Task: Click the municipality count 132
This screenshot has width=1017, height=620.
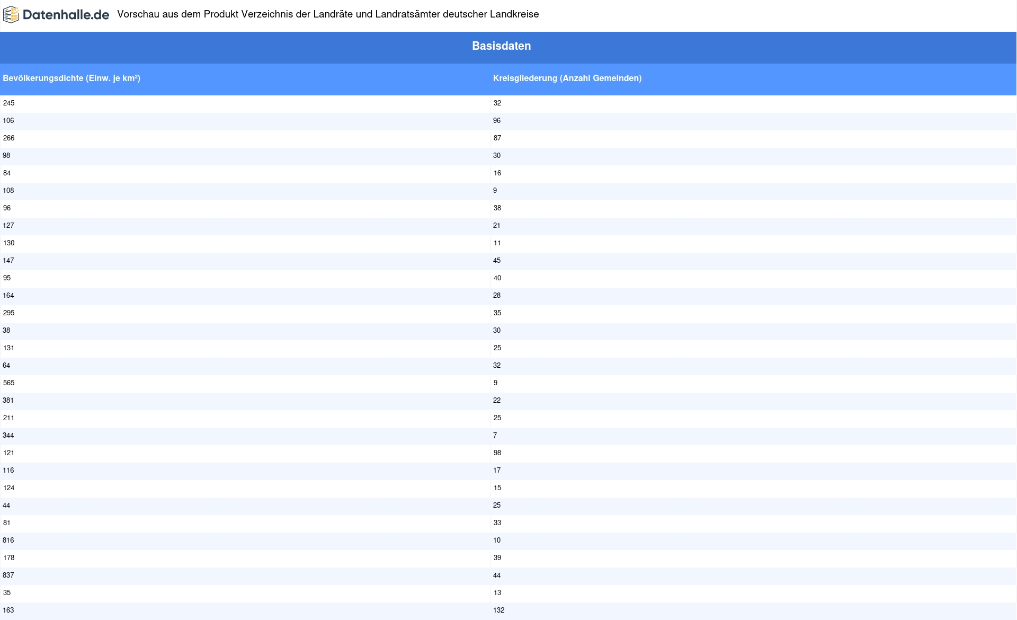Action: [498, 610]
